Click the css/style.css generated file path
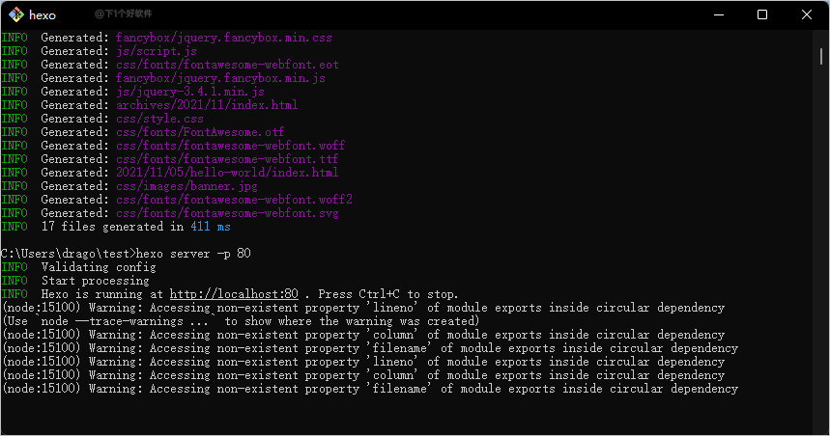Screen dimensions: 830x436 [159, 119]
